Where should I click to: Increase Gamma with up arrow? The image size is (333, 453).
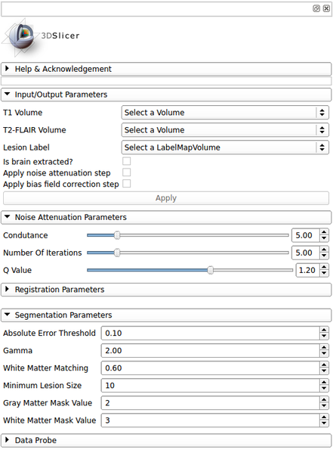click(x=324, y=347)
